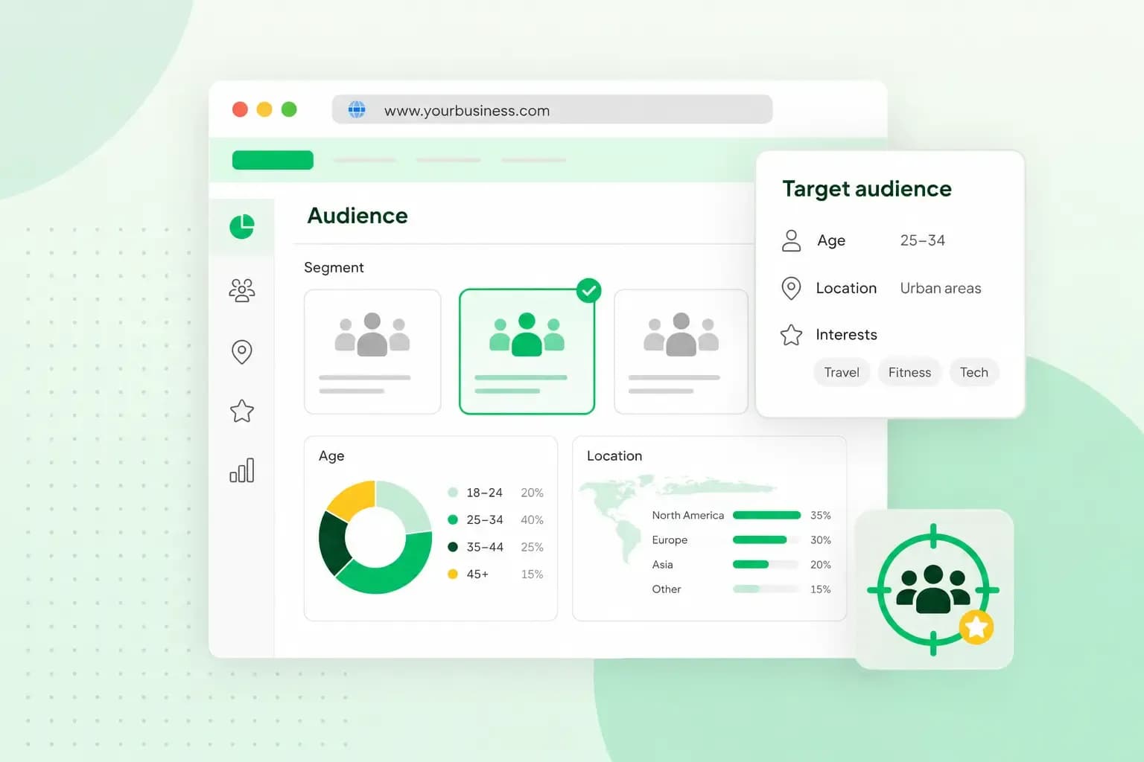Click the Europe progress bar
This screenshot has width=1144, height=762.
coord(766,540)
